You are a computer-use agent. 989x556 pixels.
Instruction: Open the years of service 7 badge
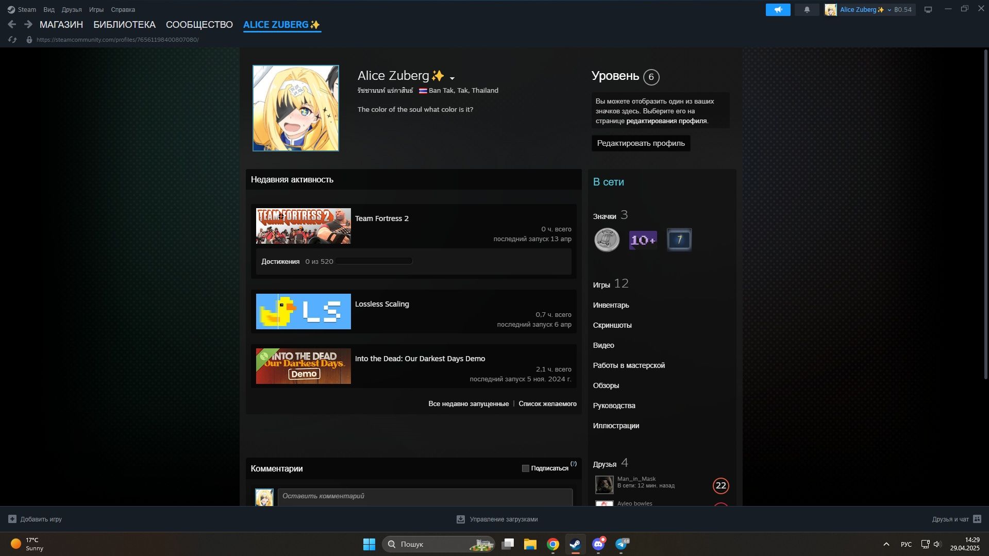tap(679, 240)
